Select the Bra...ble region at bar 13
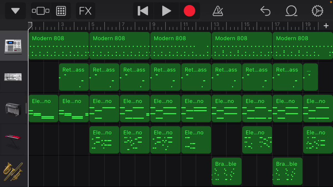Image resolution: width=333 pixels, height=187 pixels. [226, 171]
